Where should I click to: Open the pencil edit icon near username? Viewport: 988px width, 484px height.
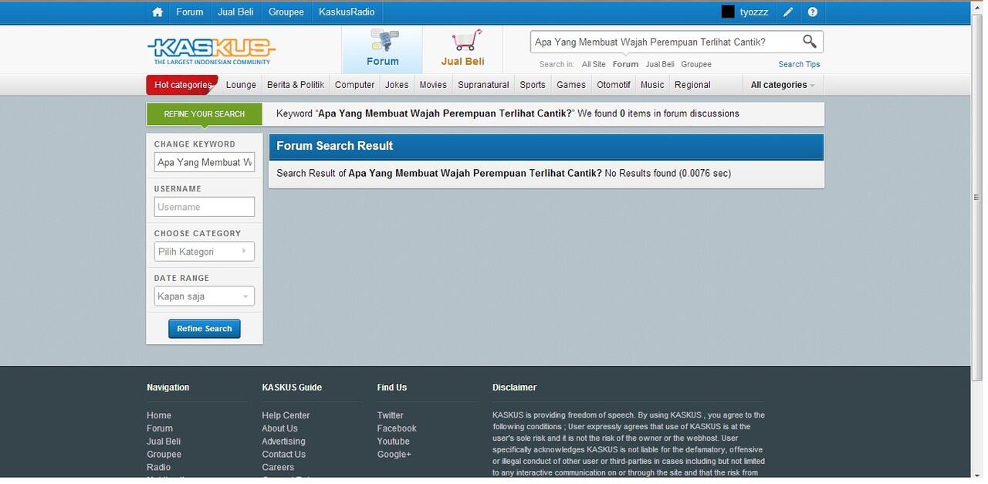pos(788,12)
